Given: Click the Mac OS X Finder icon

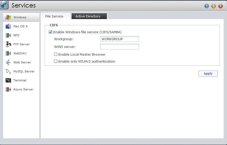Looking at the screenshot, I should click(x=8, y=26).
